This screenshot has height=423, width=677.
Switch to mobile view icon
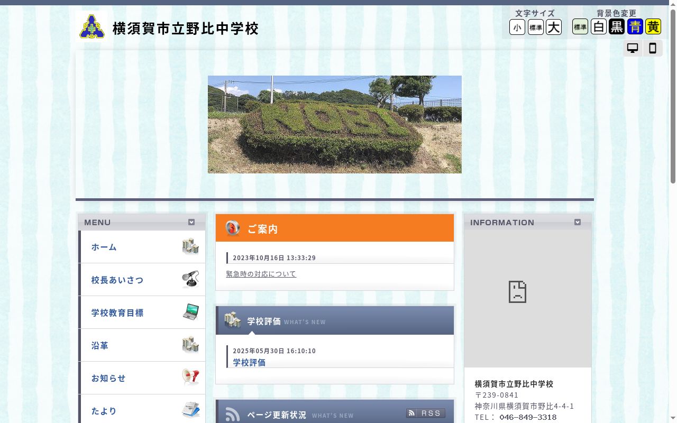tap(653, 48)
